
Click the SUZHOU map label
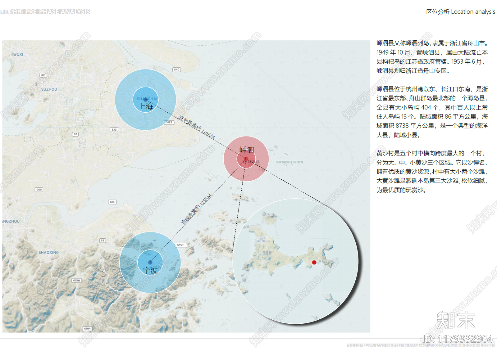click(49, 89)
